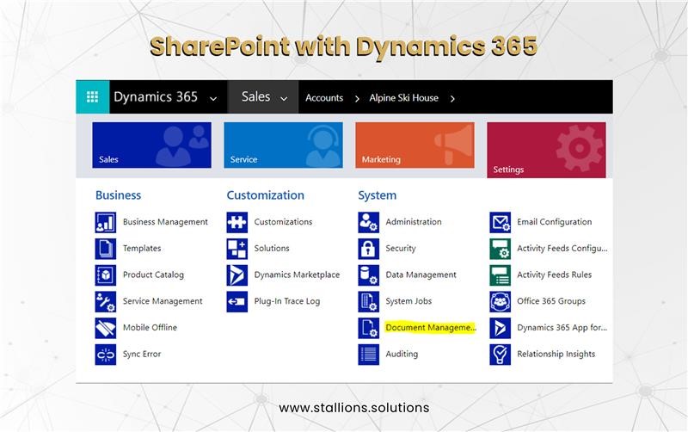Click the Mobile Offline icon
688x432 pixels.
click(106, 328)
